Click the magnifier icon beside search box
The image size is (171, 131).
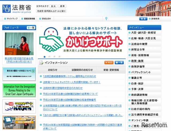click(x=106, y=19)
